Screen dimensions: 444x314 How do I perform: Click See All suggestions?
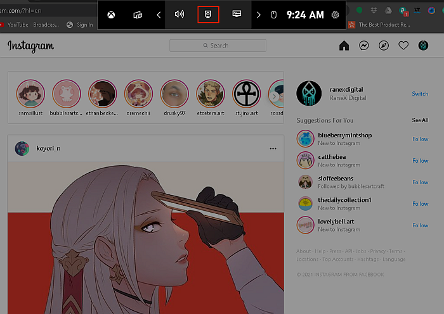tap(420, 120)
